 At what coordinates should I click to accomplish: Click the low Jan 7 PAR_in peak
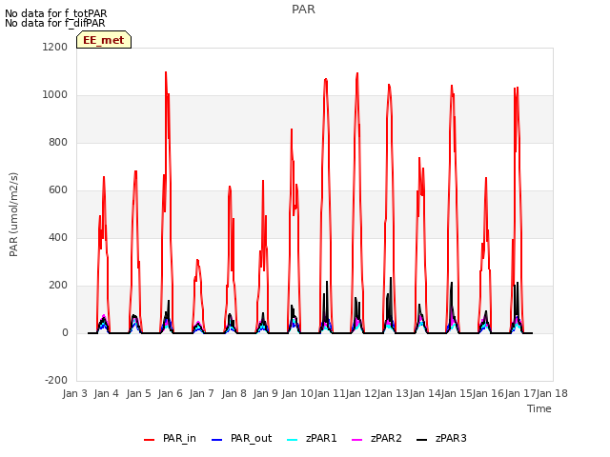click(x=197, y=260)
